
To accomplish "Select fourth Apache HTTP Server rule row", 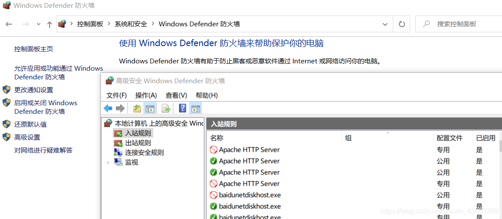I will coord(353,184).
